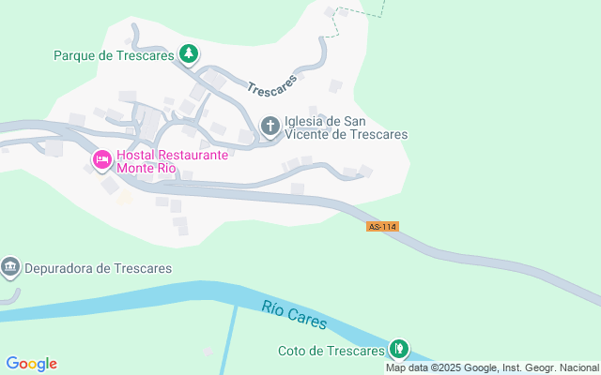Click the Depuradora de Trescares building marker
601x375 pixels.
point(10,266)
